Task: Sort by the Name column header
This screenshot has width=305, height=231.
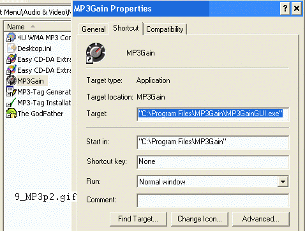Action: (38, 27)
